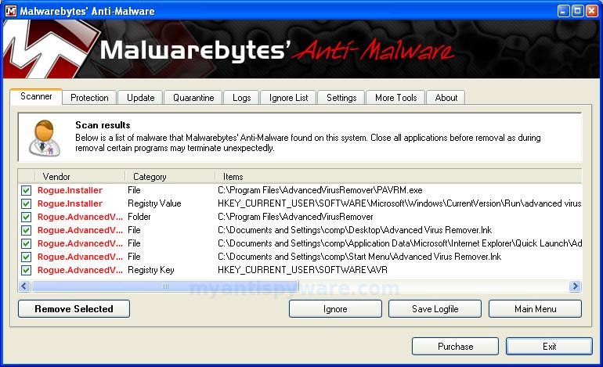Select the HKEY_CURRENT_USER Run registry value path
Image resolution: width=603 pixels, height=367 pixels.
(399, 203)
